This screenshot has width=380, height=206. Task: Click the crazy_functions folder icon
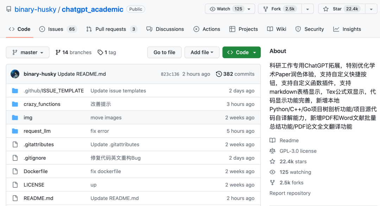(15, 104)
